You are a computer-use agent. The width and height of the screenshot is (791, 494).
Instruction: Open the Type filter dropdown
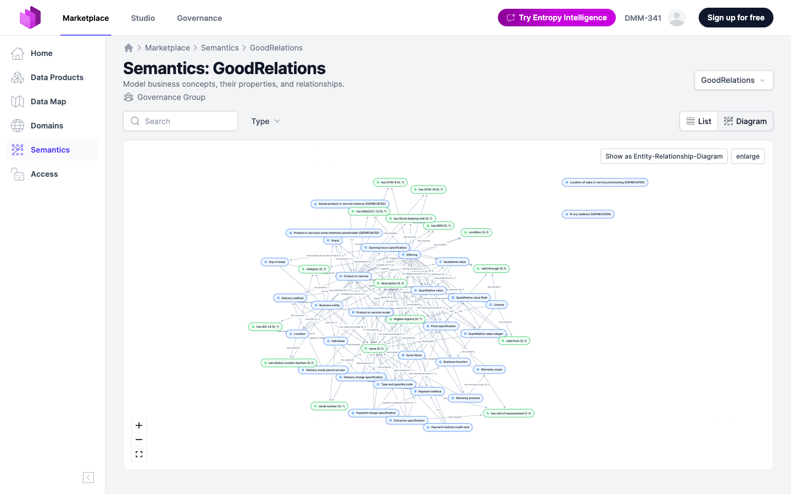[x=265, y=121]
